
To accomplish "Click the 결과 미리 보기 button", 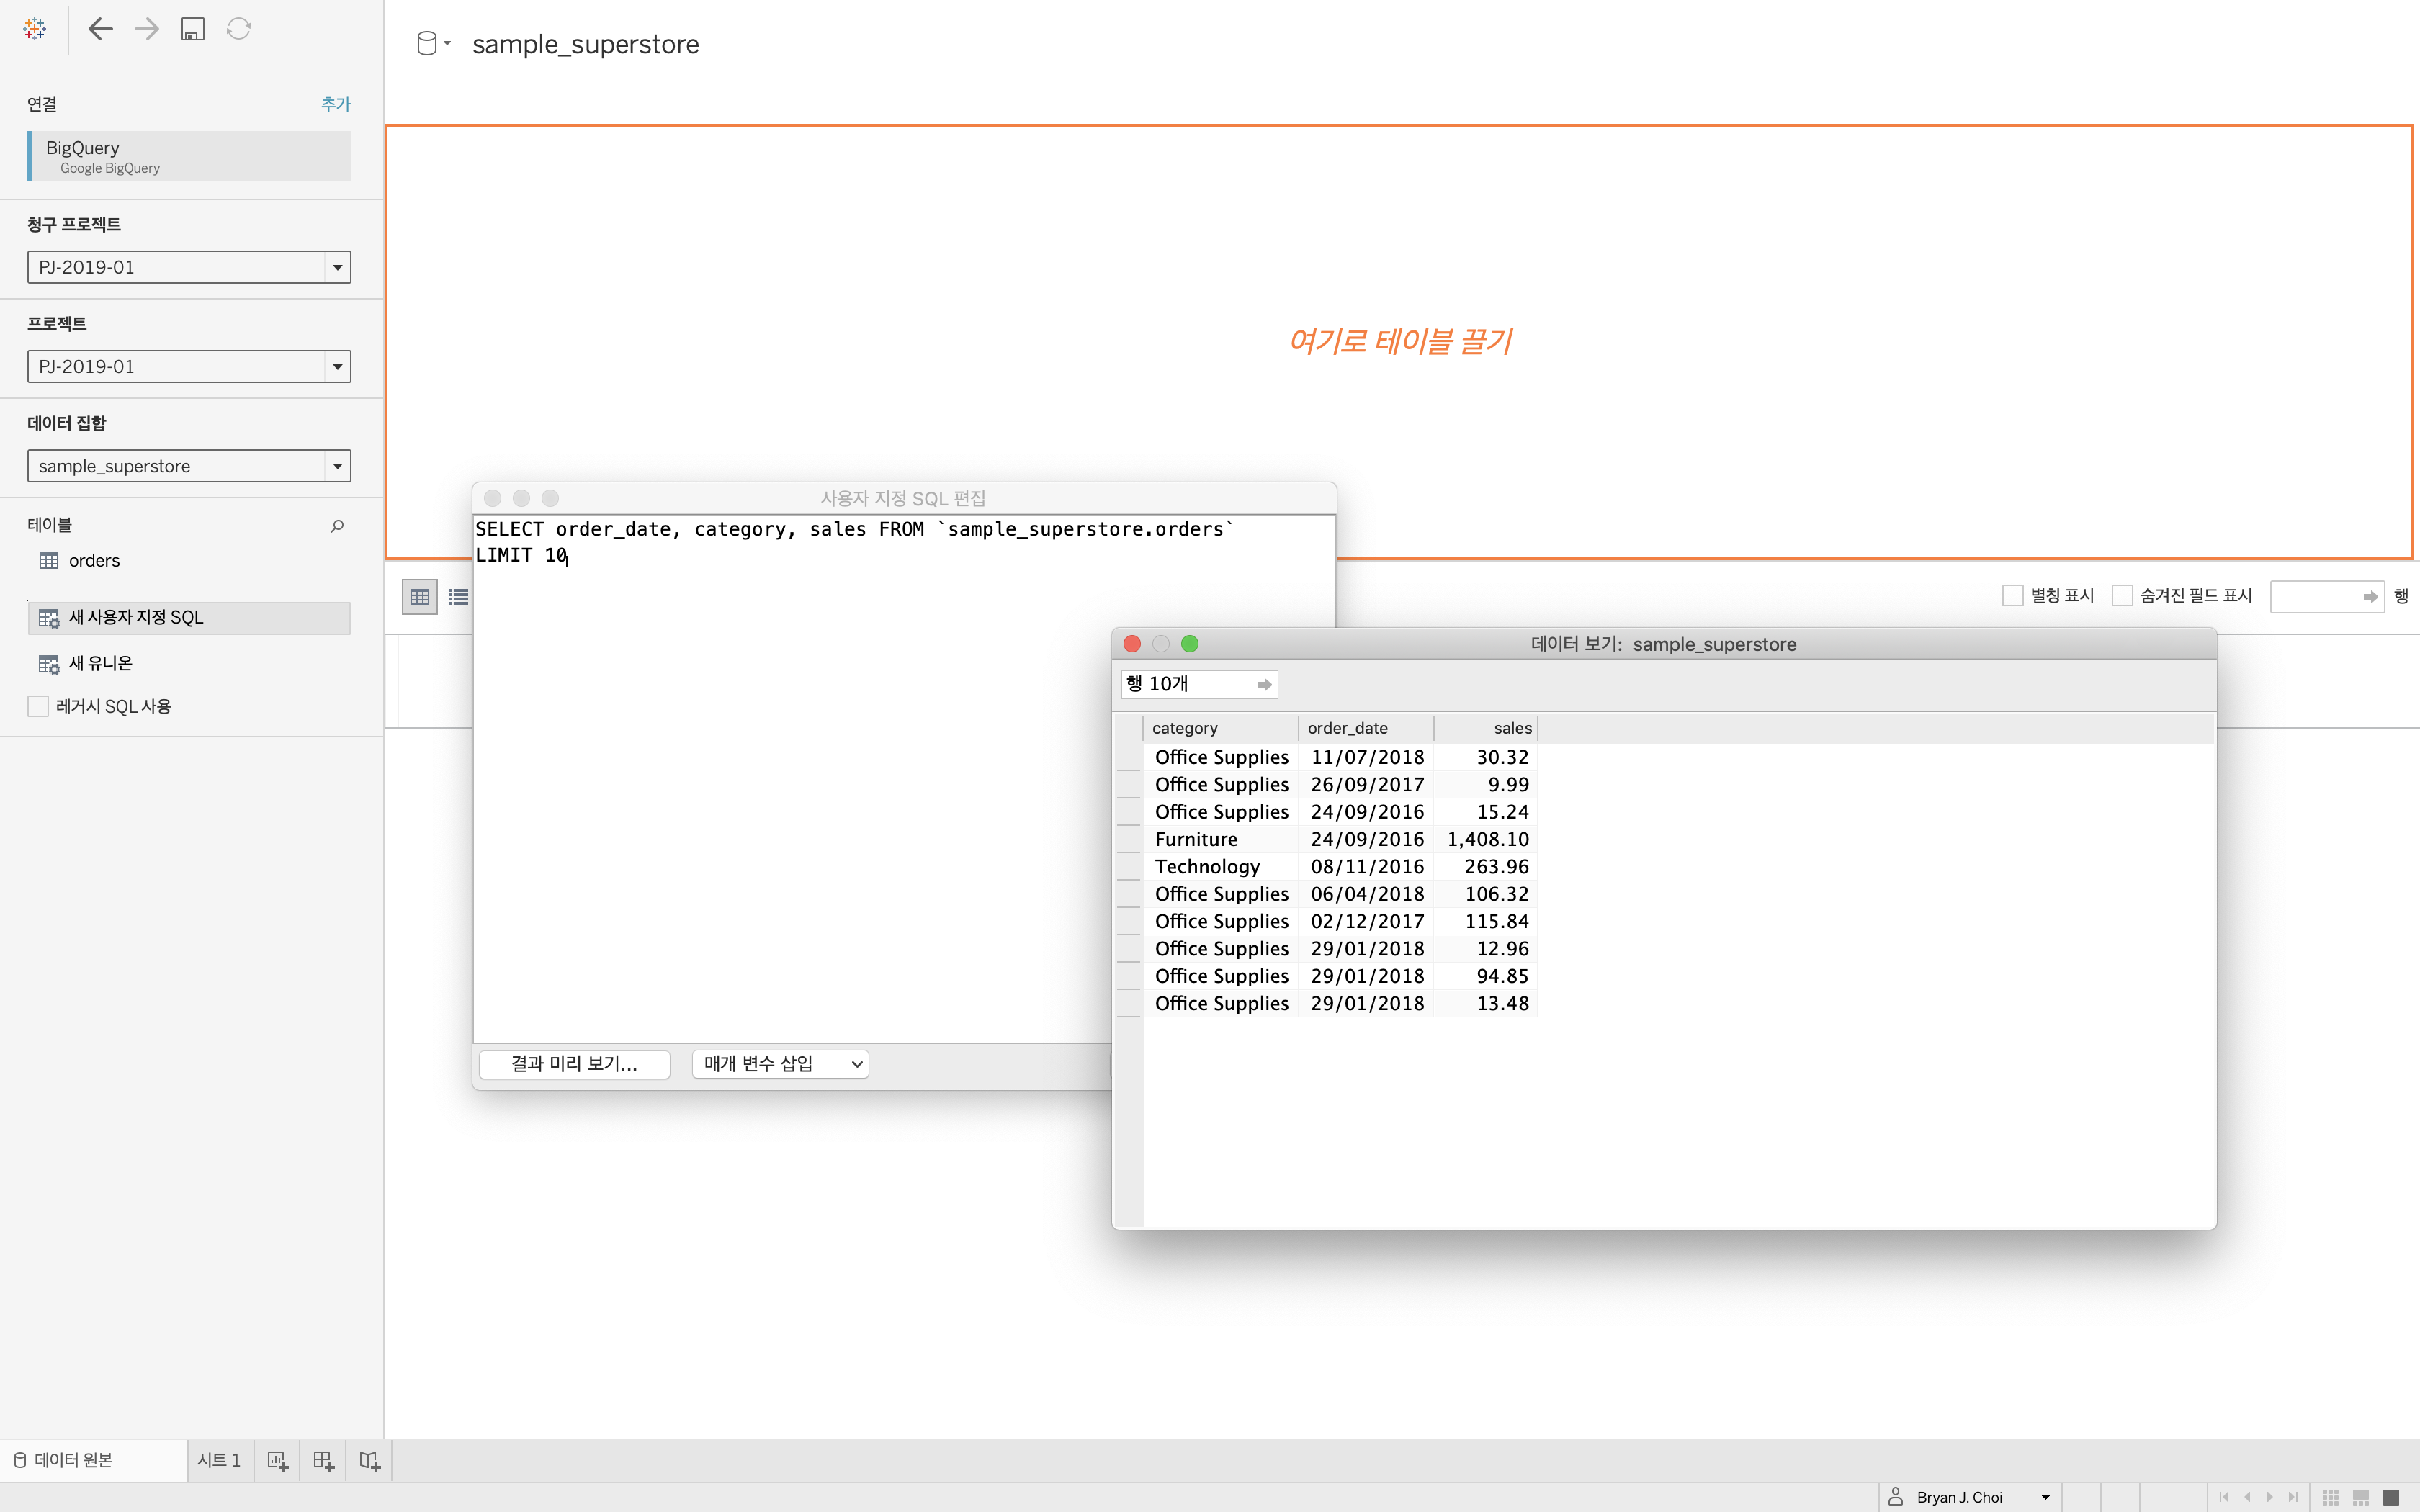I will click(x=574, y=1064).
